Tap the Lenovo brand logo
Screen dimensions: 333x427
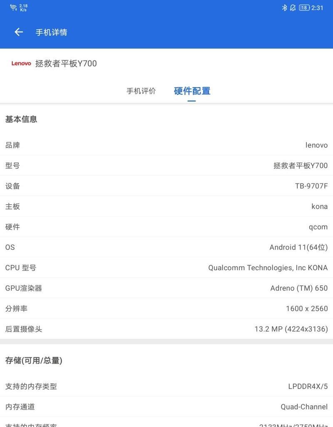tap(21, 63)
